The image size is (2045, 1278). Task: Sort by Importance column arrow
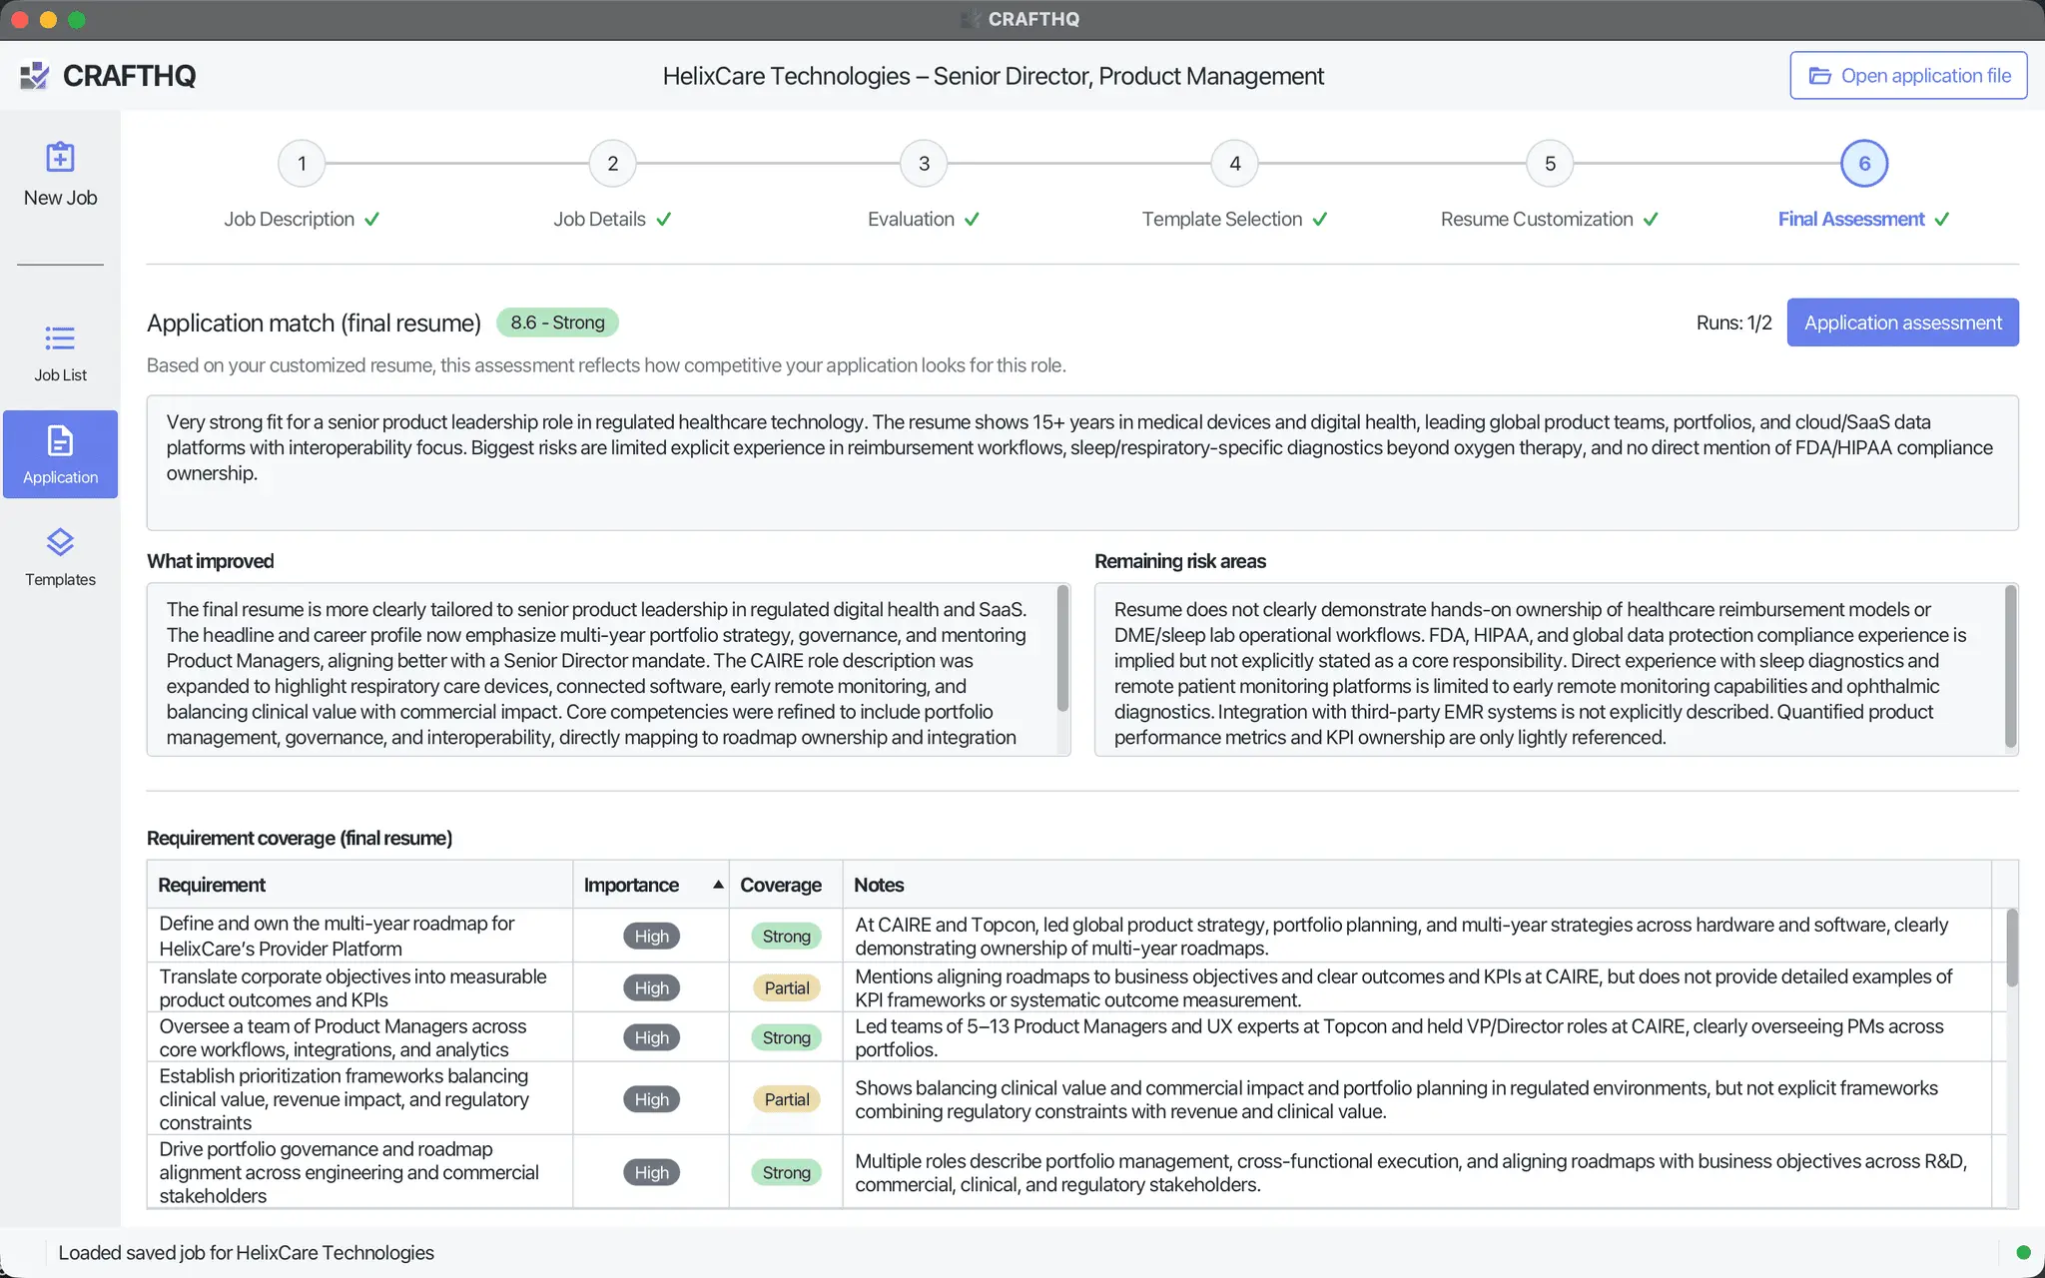(718, 885)
